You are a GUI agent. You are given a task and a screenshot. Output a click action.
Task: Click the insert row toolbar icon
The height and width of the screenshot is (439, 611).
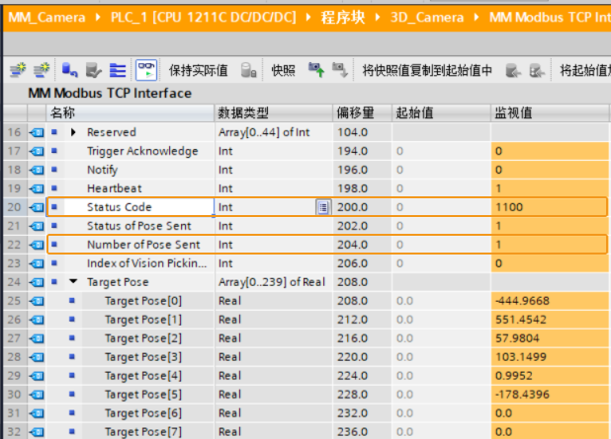coord(18,70)
